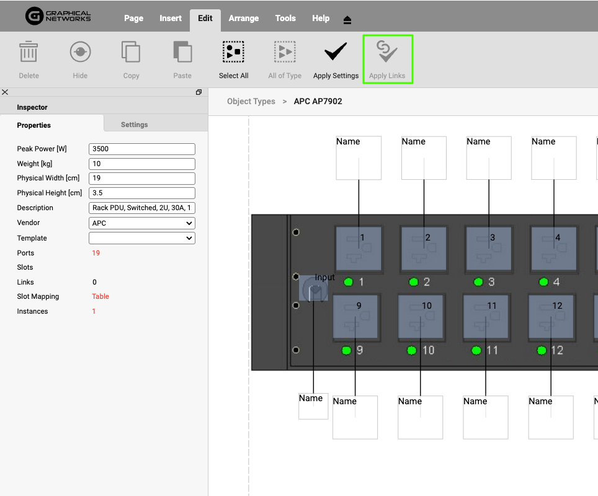Click the Object Types breadcrumb
This screenshot has width=598, height=496.
(251, 101)
